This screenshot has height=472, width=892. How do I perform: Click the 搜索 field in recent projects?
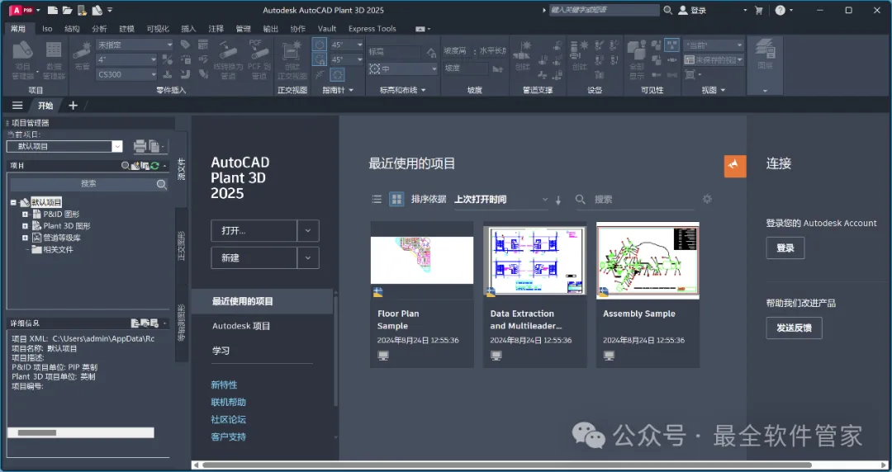[x=643, y=200]
